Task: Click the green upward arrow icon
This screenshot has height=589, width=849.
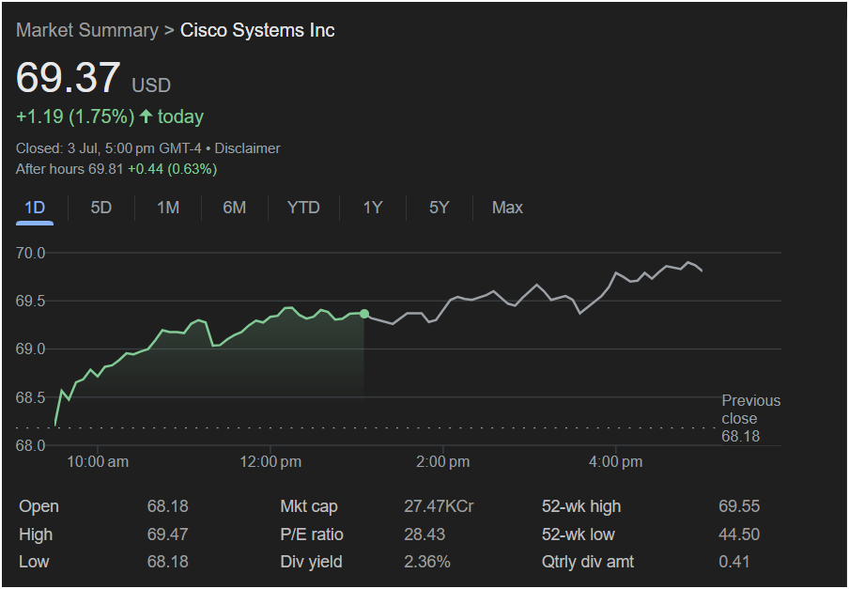Action: pyautogui.click(x=146, y=116)
